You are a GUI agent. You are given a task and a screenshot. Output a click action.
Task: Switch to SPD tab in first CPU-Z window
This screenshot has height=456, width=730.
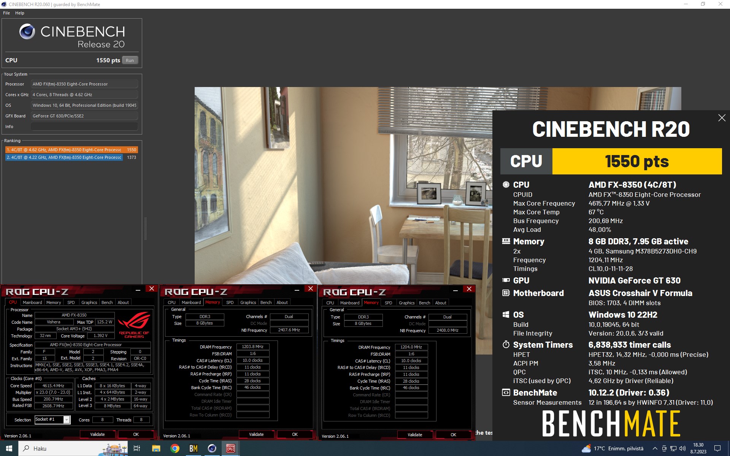[71, 302]
